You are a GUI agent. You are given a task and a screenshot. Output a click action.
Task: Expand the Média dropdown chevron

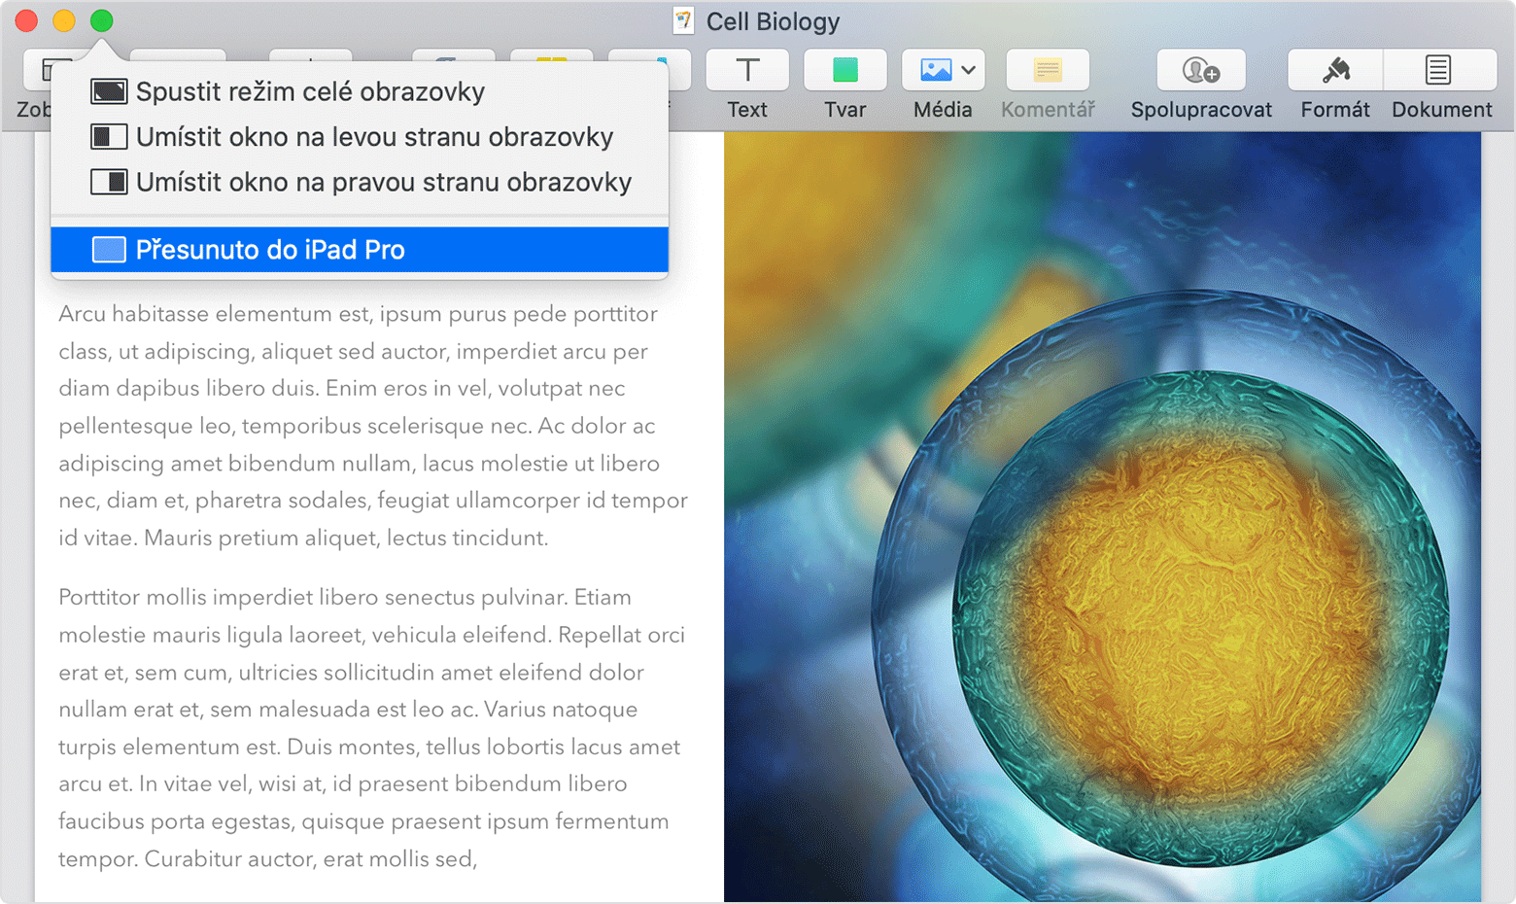click(969, 70)
